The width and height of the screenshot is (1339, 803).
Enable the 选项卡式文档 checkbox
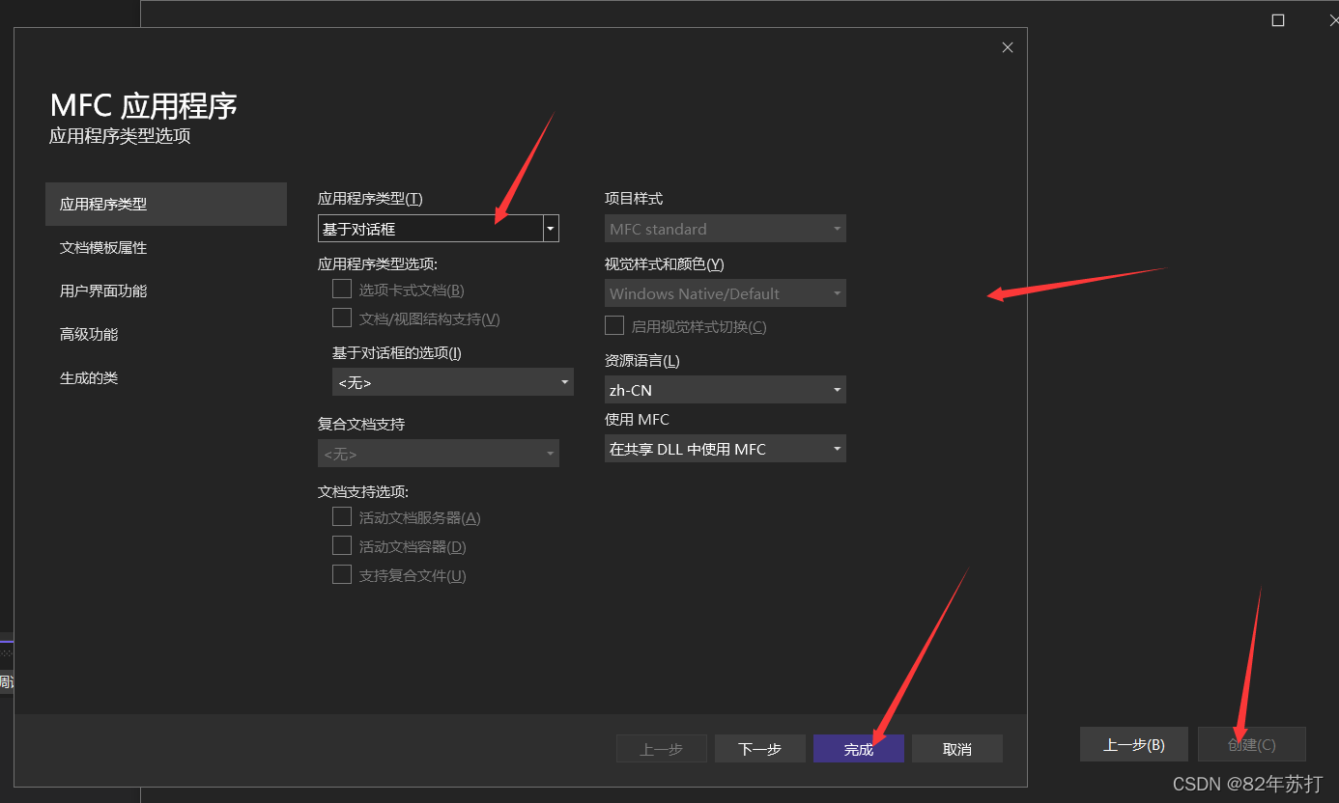point(341,288)
